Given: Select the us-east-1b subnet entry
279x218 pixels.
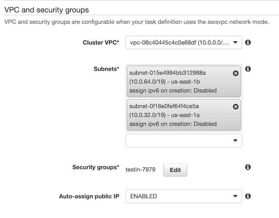Looking at the screenshot, I should [179, 82].
